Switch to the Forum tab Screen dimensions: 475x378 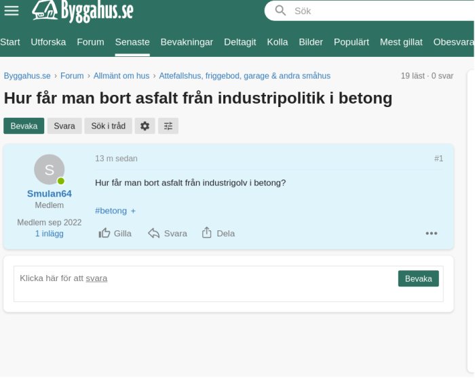point(90,42)
